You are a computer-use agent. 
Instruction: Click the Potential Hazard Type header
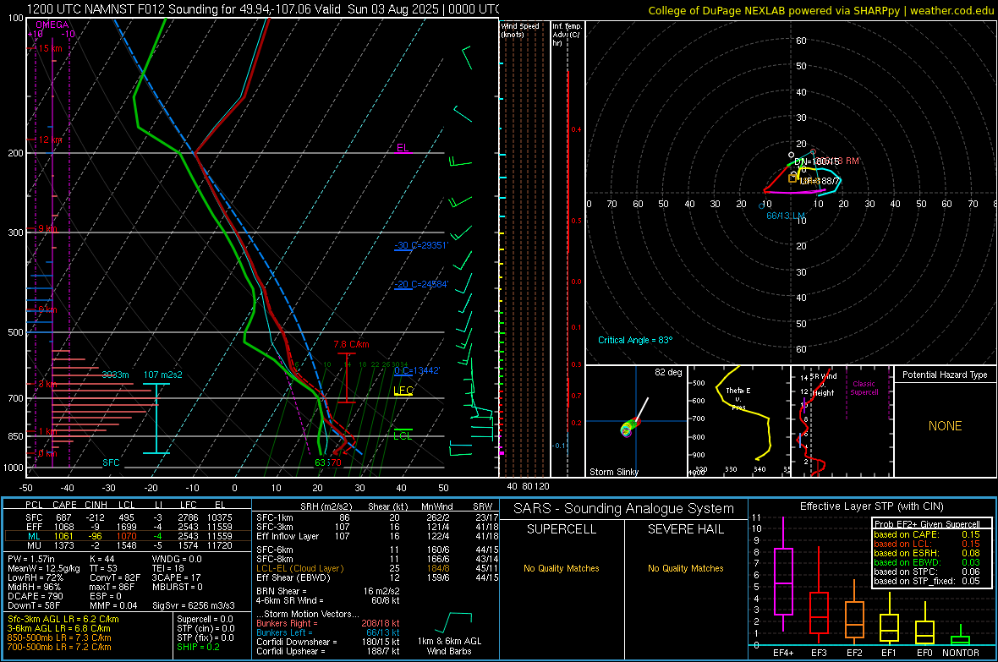945,375
